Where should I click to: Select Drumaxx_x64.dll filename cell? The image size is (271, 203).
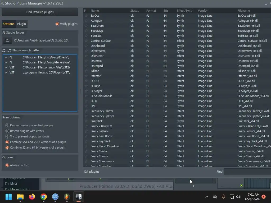pyautogui.click(x=248, y=61)
